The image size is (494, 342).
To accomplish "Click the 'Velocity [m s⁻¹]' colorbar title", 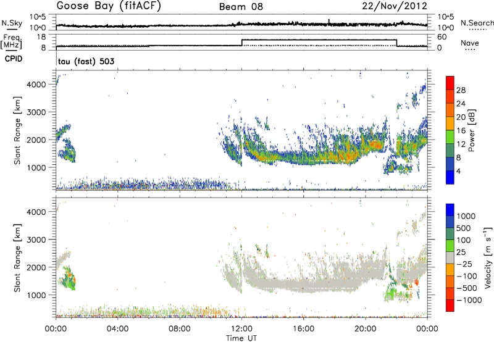I will coord(488,257).
